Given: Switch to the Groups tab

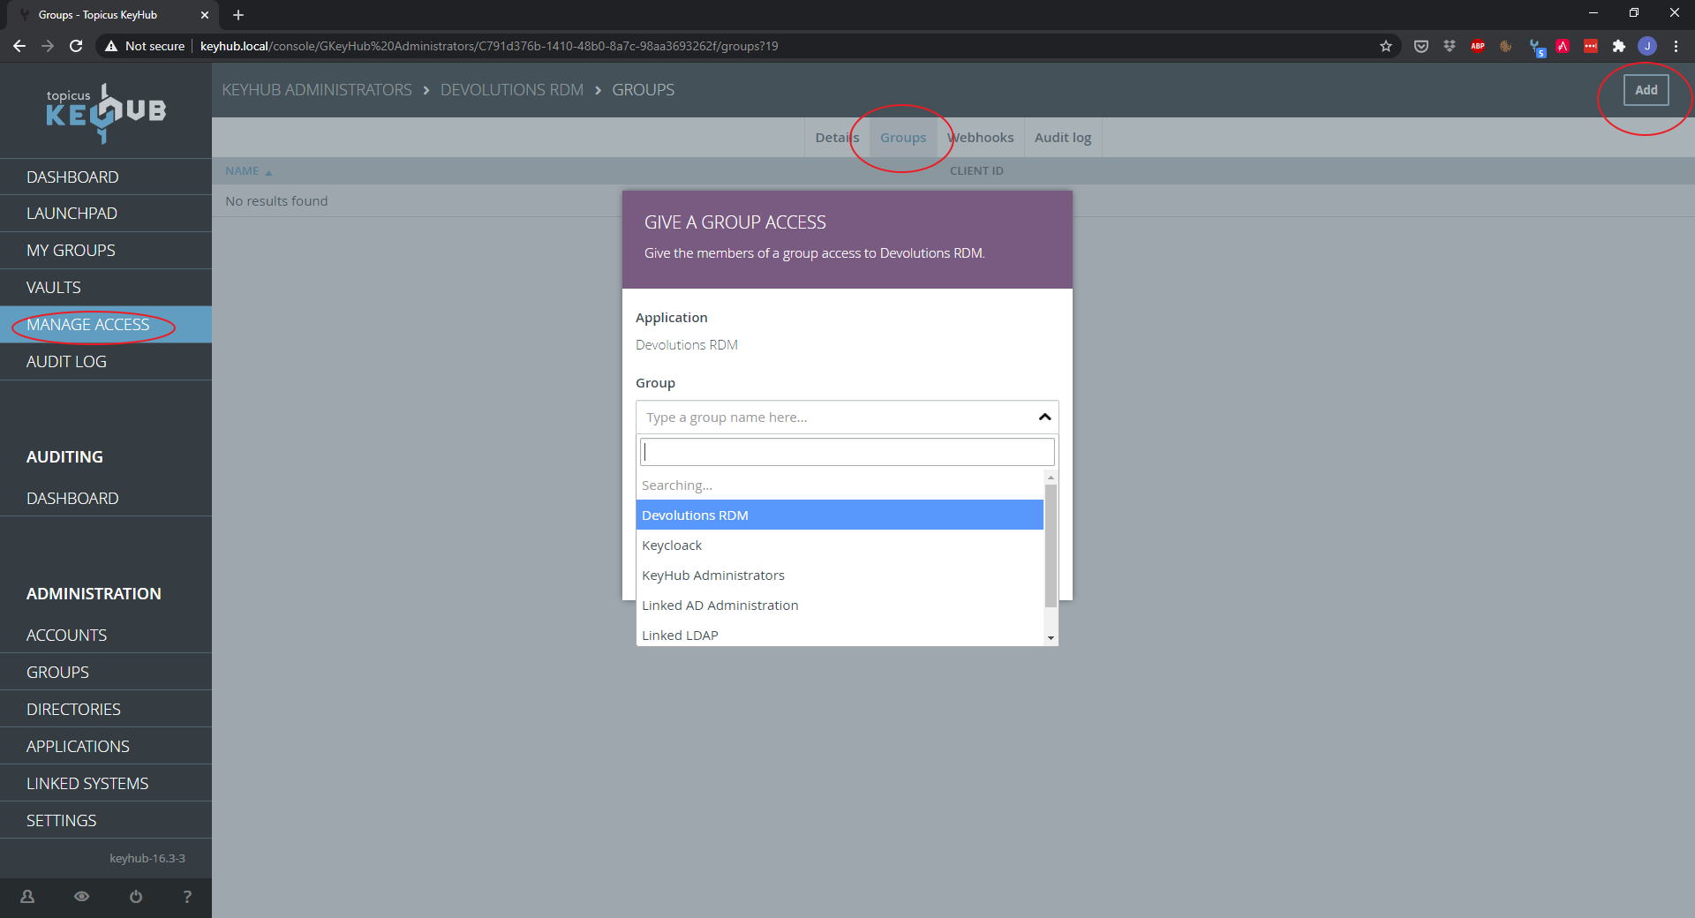Looking at the screenshot, I should [x=903, y=138].
